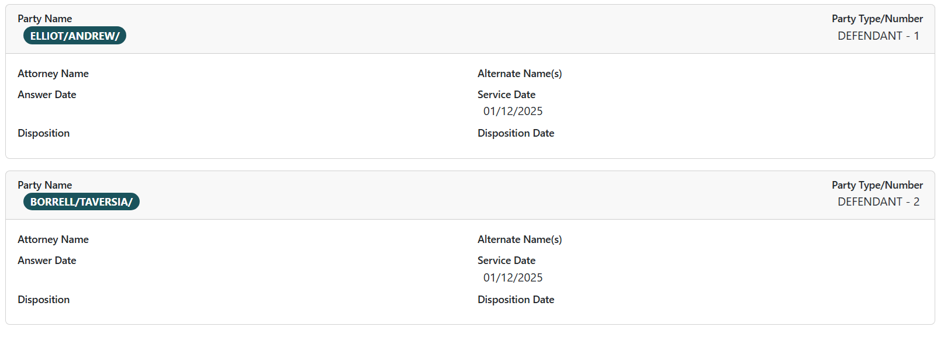Click the Party Type/Number label above DEFENDANT - 2
Viewport: 941px width, 337px height.
[877, 185]
